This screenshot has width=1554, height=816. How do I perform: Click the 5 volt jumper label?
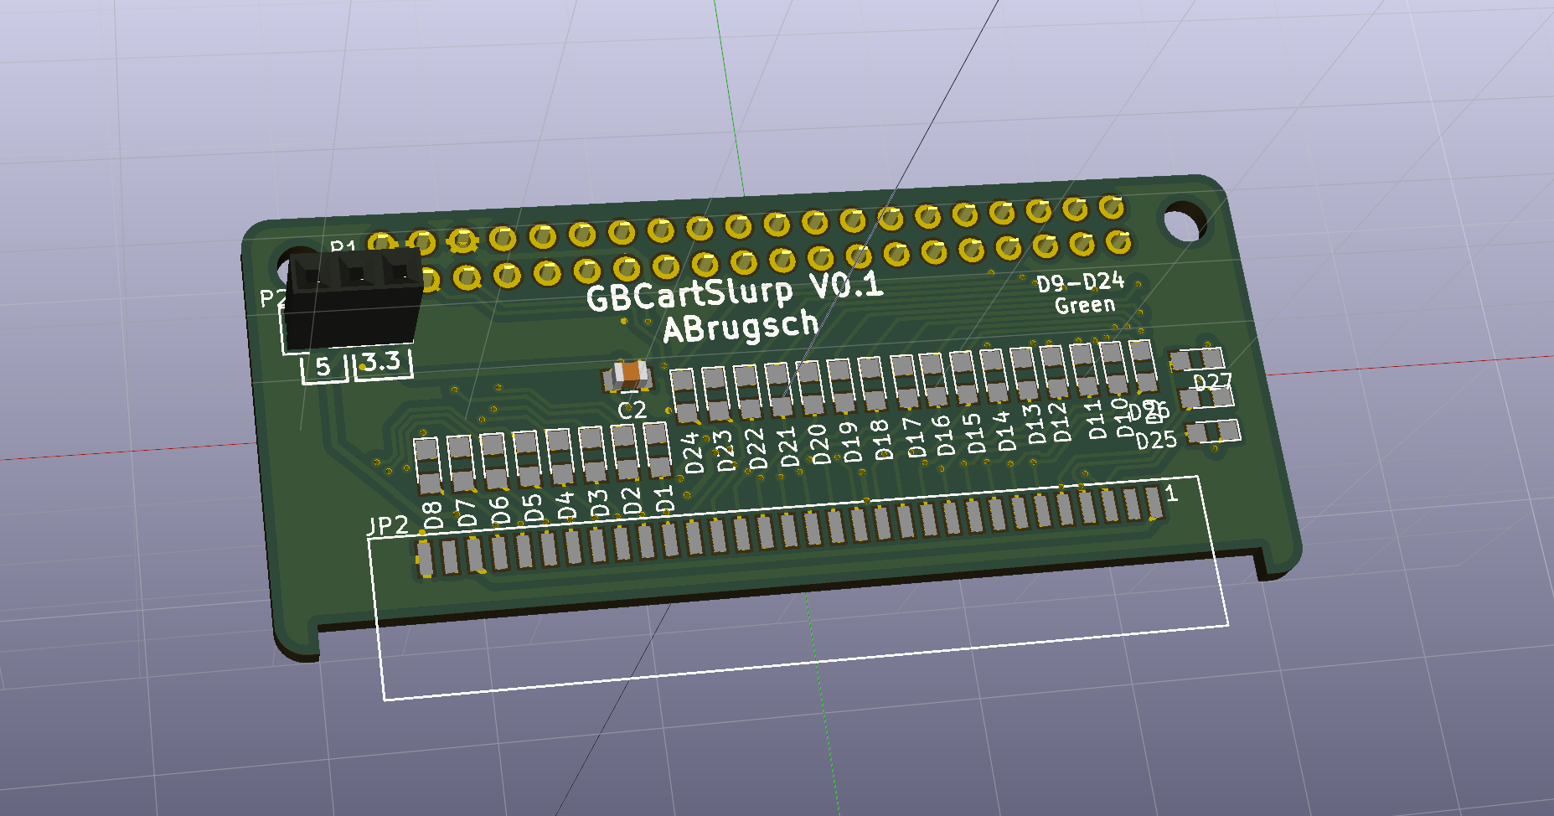[323, 366]
